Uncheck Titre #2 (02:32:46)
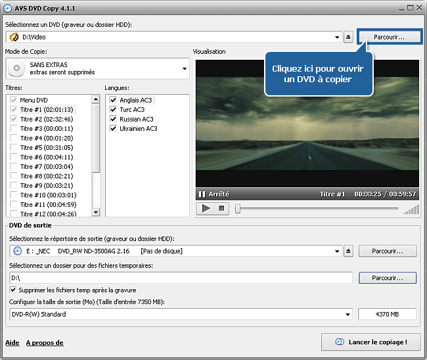427x360 pixels. (14, 119)
